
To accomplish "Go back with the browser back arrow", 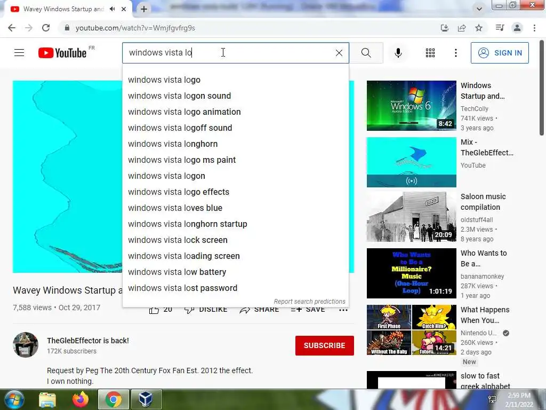I will point(12,28).
